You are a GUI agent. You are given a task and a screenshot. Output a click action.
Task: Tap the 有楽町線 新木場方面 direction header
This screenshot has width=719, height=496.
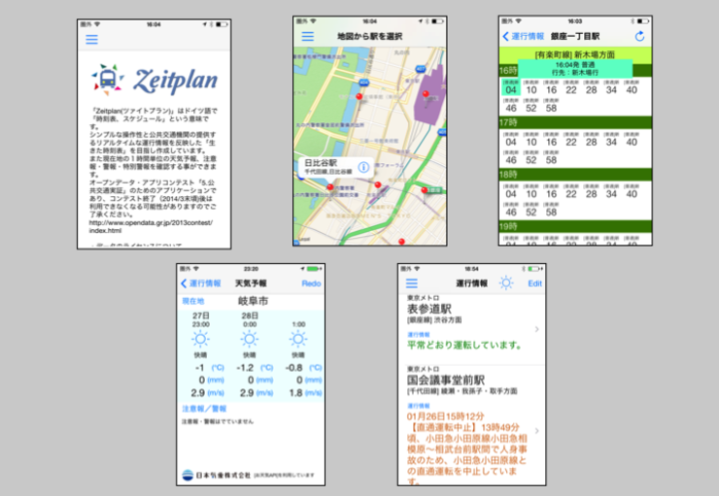pyautogui.click(x=575, y=54)
